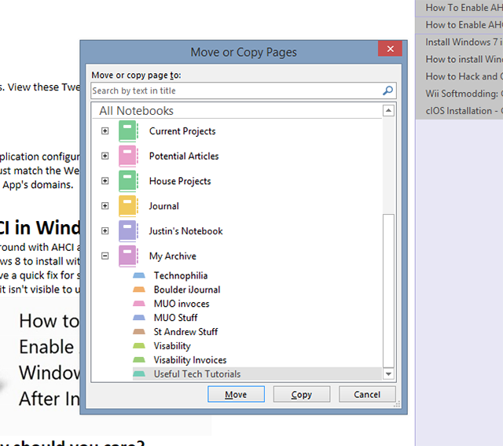The image size is (503, 446).
Task: Cancel the Move or Copy dialog
Action: [367, 394]
